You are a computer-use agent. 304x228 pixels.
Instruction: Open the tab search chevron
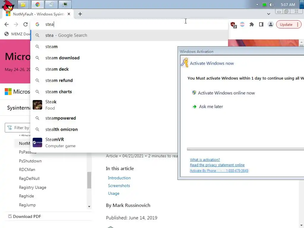click(x=268, y=14)
